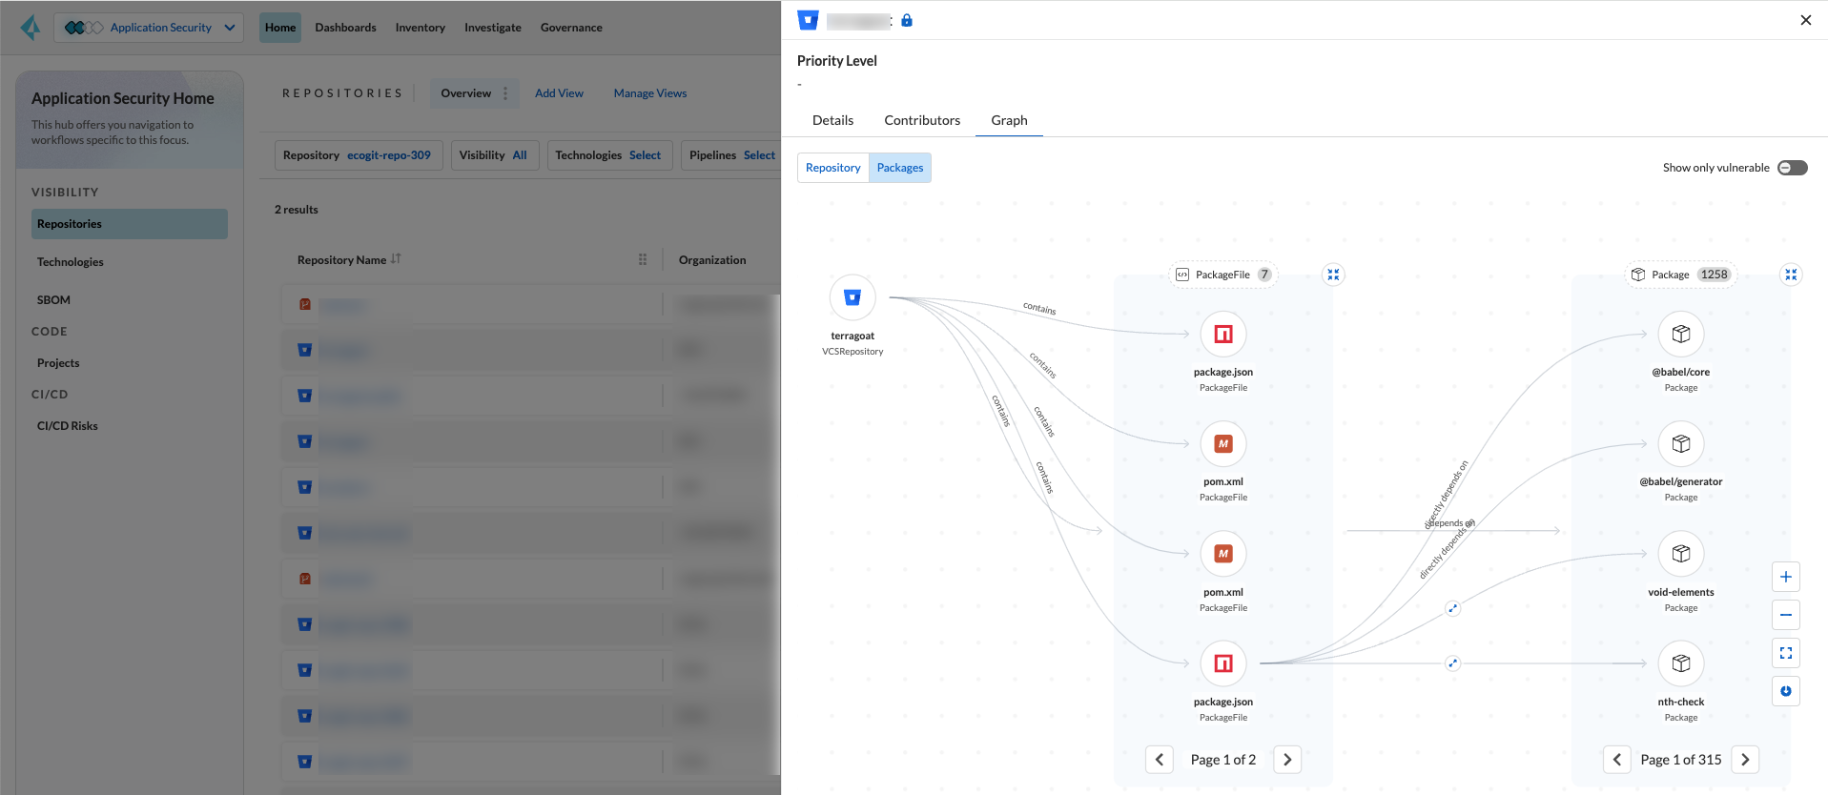Image resolution: width=1828 pixels, height=795 pixels.
Task: Collapse the Package group
Action: coord(1791,275)
